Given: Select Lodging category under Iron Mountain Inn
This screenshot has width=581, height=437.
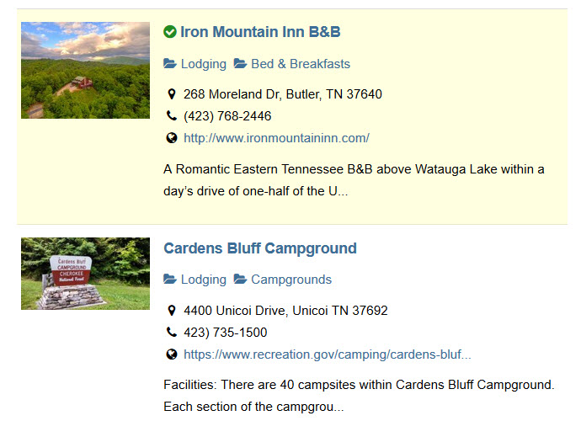Looking at the screenshot, I should coord(204,64).
